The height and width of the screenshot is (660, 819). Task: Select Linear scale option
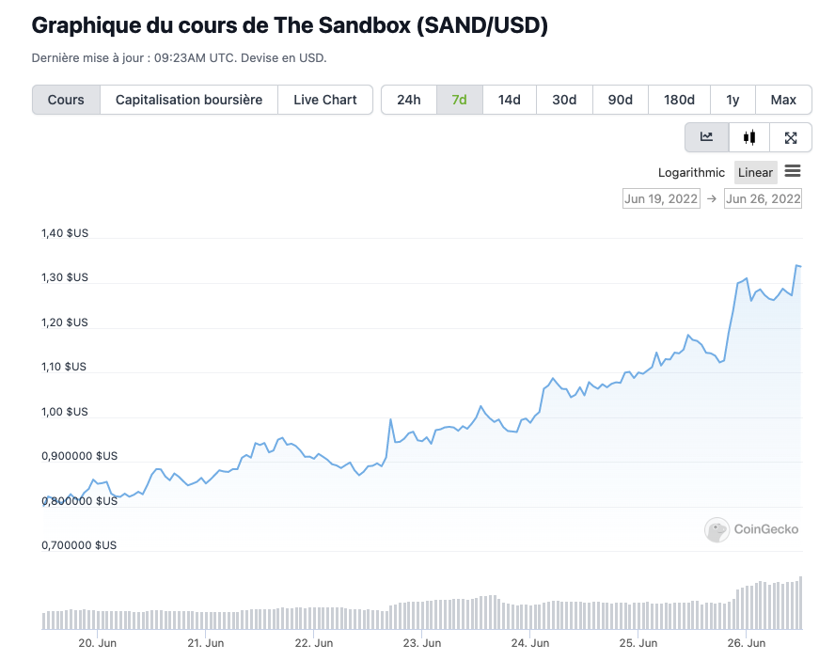pyautogui.click(x=755, y=172)
